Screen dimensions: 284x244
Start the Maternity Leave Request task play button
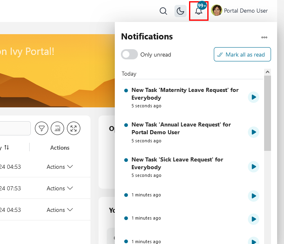point(254,97)
